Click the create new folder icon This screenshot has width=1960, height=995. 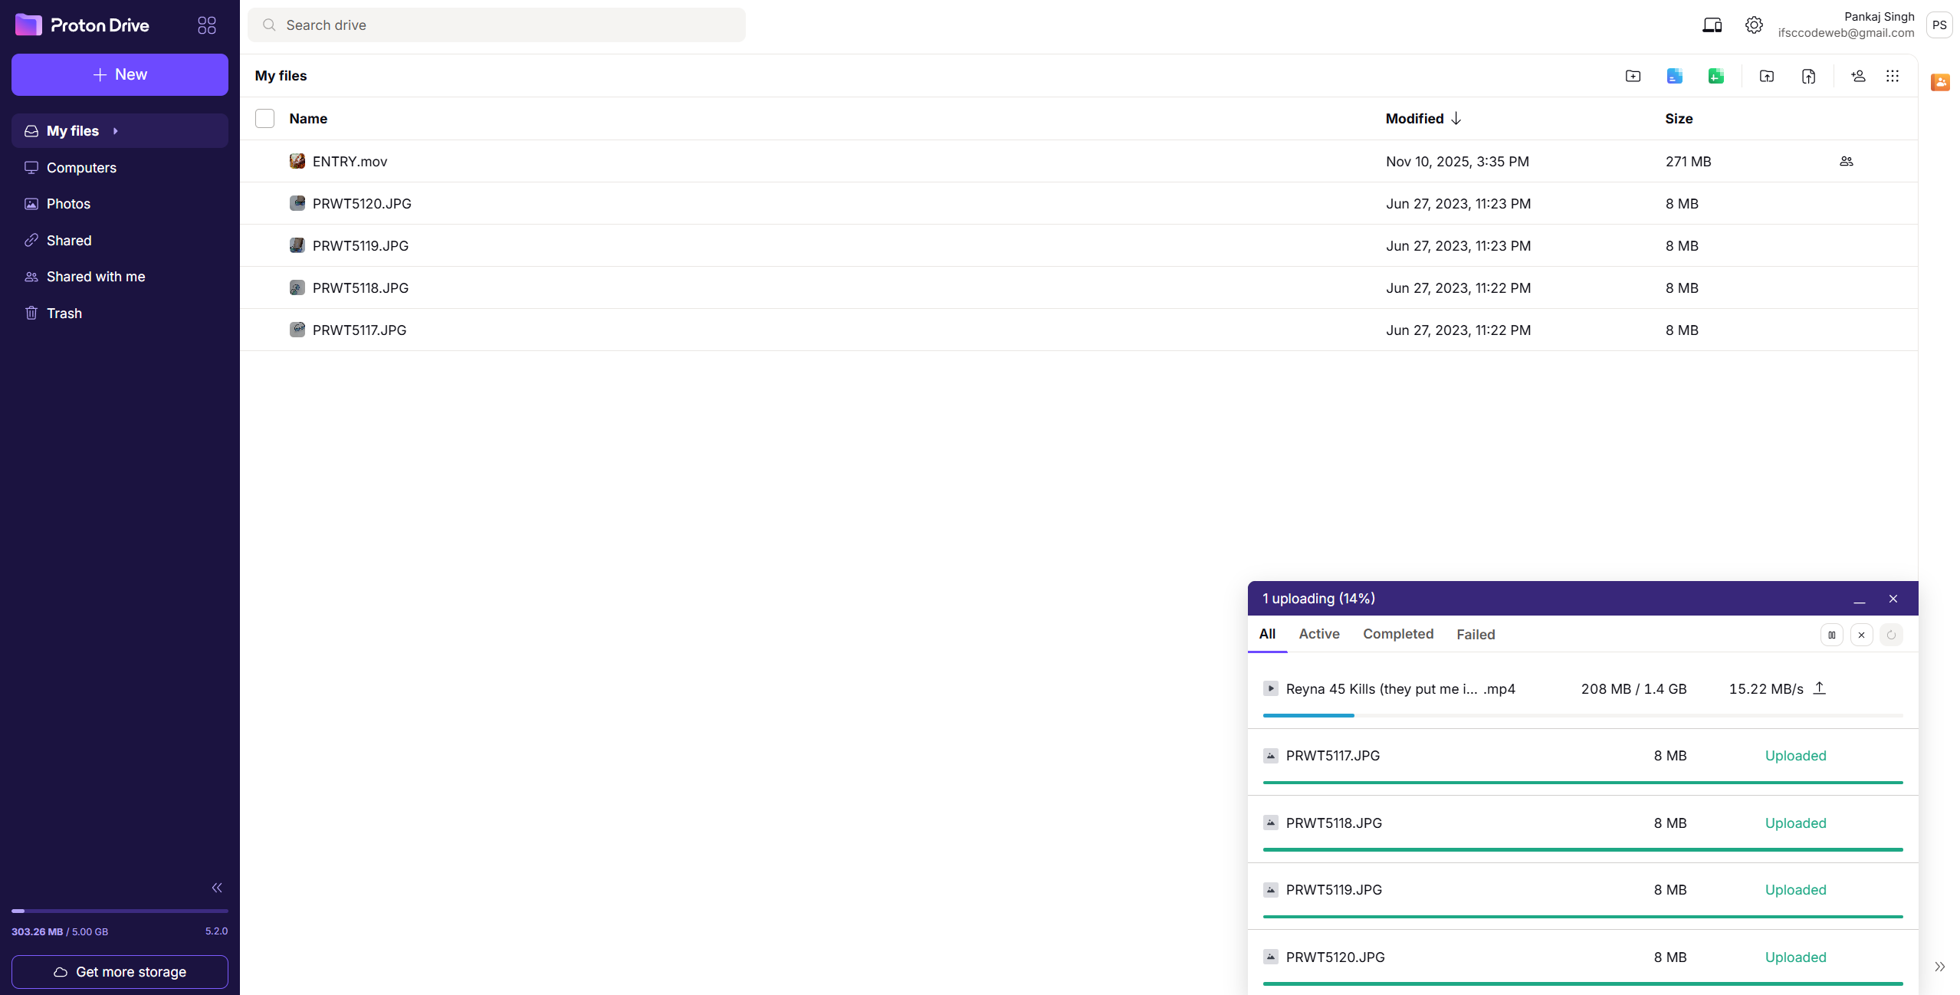1633,76
